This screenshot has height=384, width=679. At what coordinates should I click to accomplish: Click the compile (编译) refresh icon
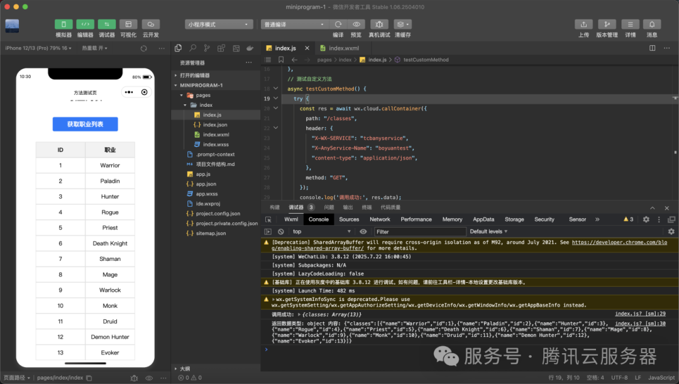click(338, 25)
